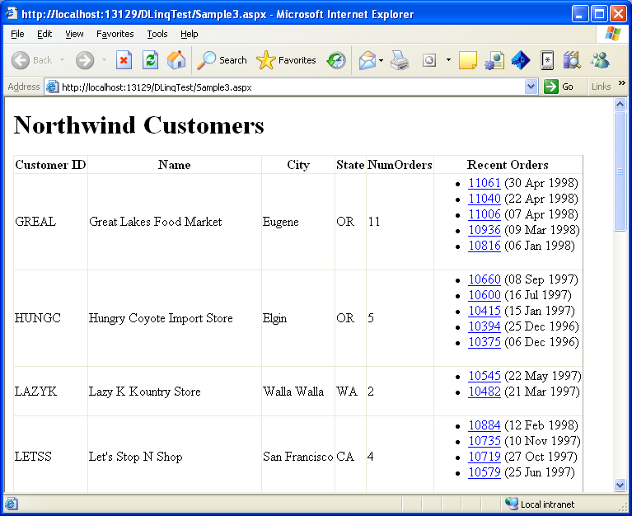Click the Mail envelope icon
The width and height of the screenshot is (632, 516).
coord(367,60)
